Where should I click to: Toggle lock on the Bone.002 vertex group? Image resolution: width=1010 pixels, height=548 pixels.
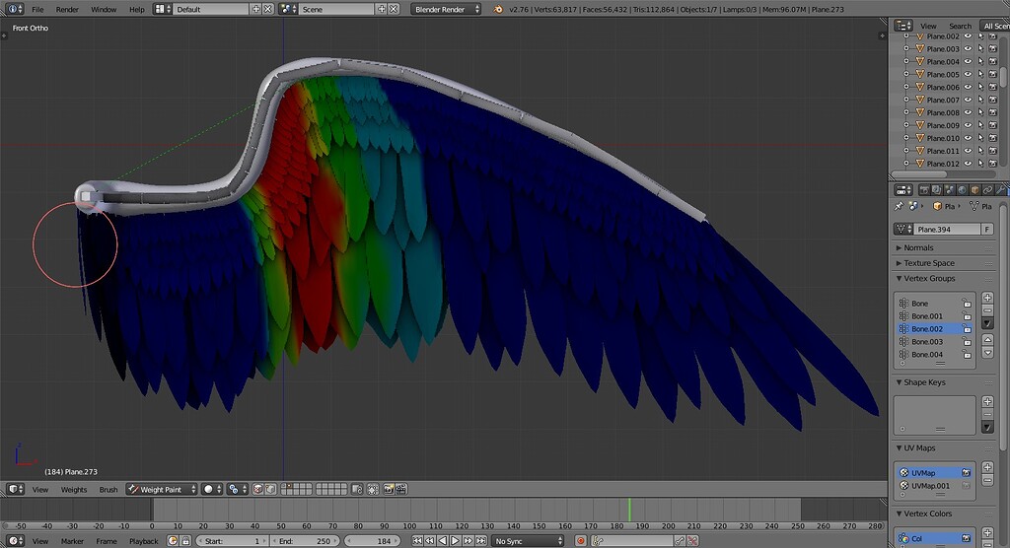tap(967, 329)
